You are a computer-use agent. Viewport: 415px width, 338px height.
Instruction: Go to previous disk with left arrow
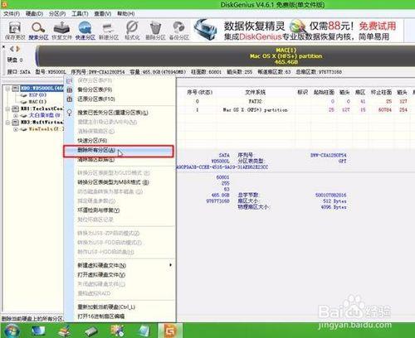pyautogui.click(x=12, y=49)
